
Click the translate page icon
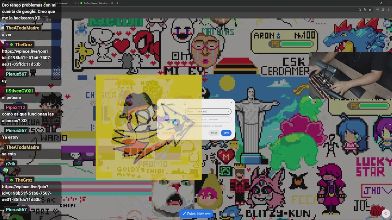(x=365, y=9)
